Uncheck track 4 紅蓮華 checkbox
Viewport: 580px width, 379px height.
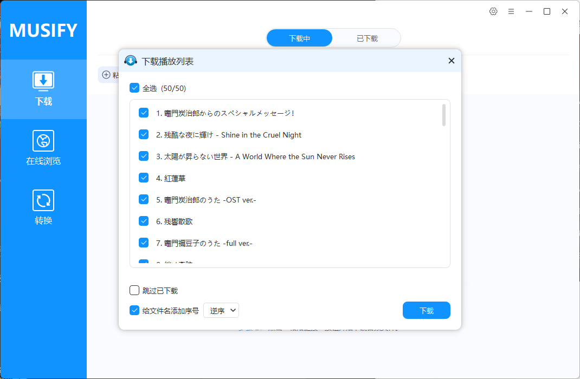[144, 178]
